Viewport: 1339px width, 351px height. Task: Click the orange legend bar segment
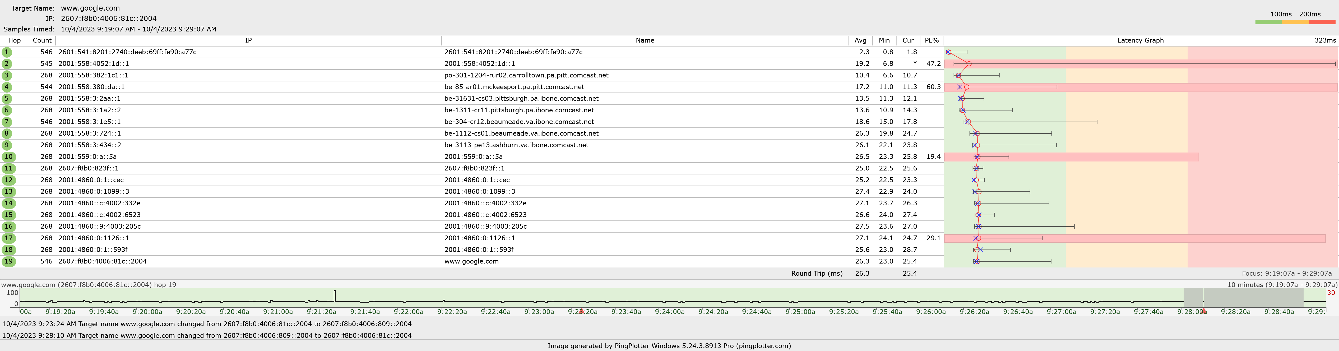[x=1295, y=22]
